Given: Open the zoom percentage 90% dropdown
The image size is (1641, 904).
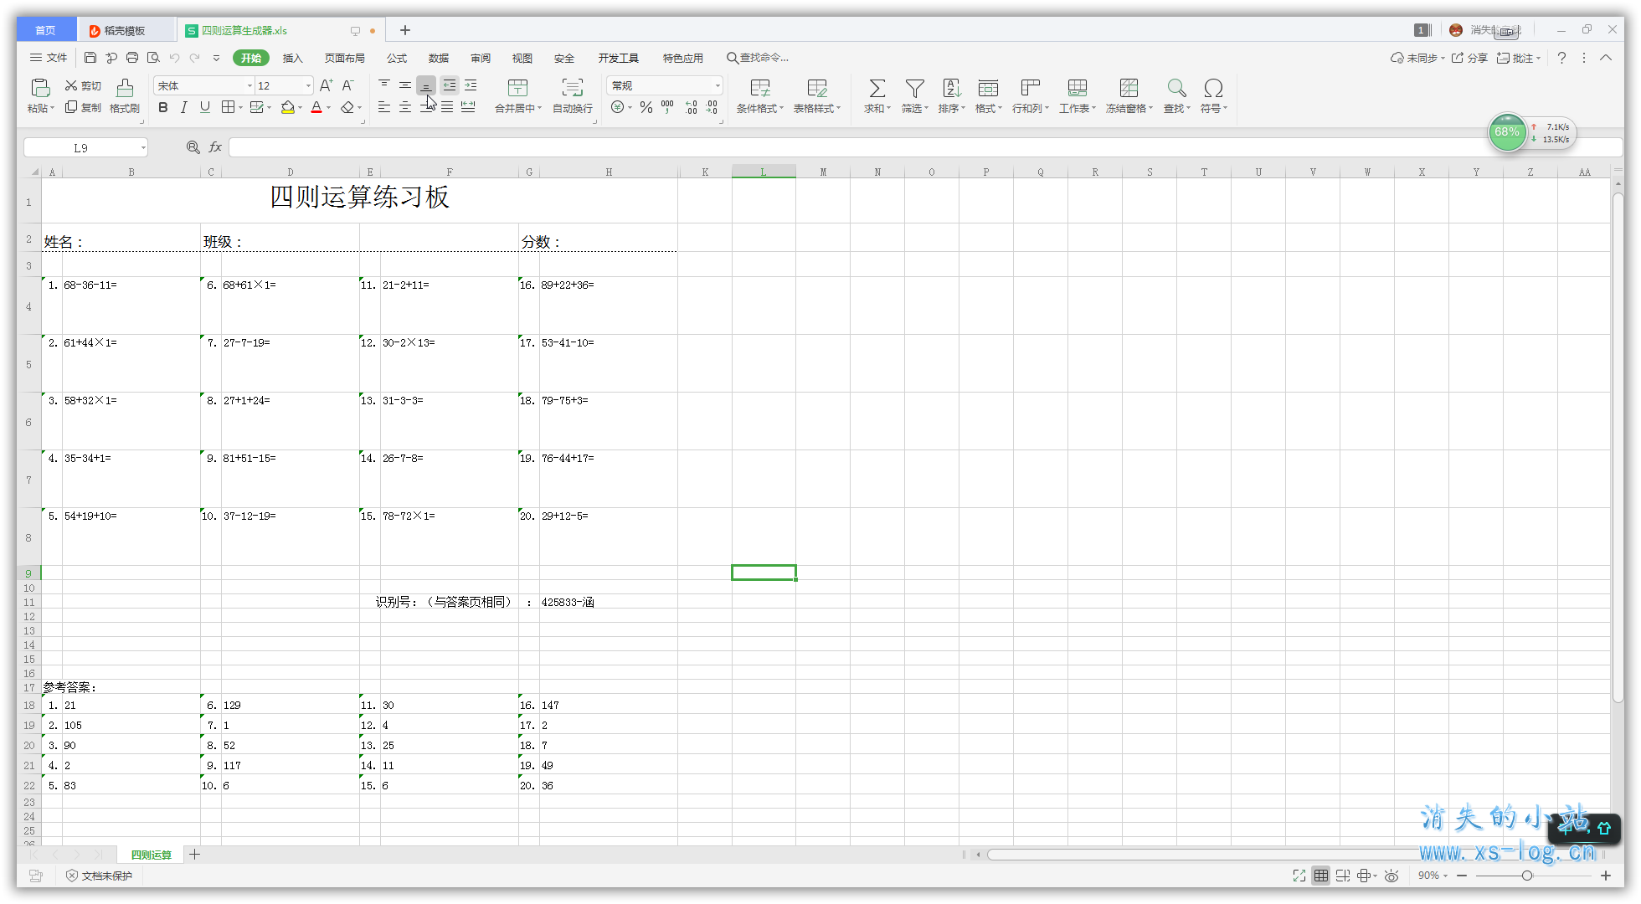Looking at the screenshot, I should pos(1433,876).
